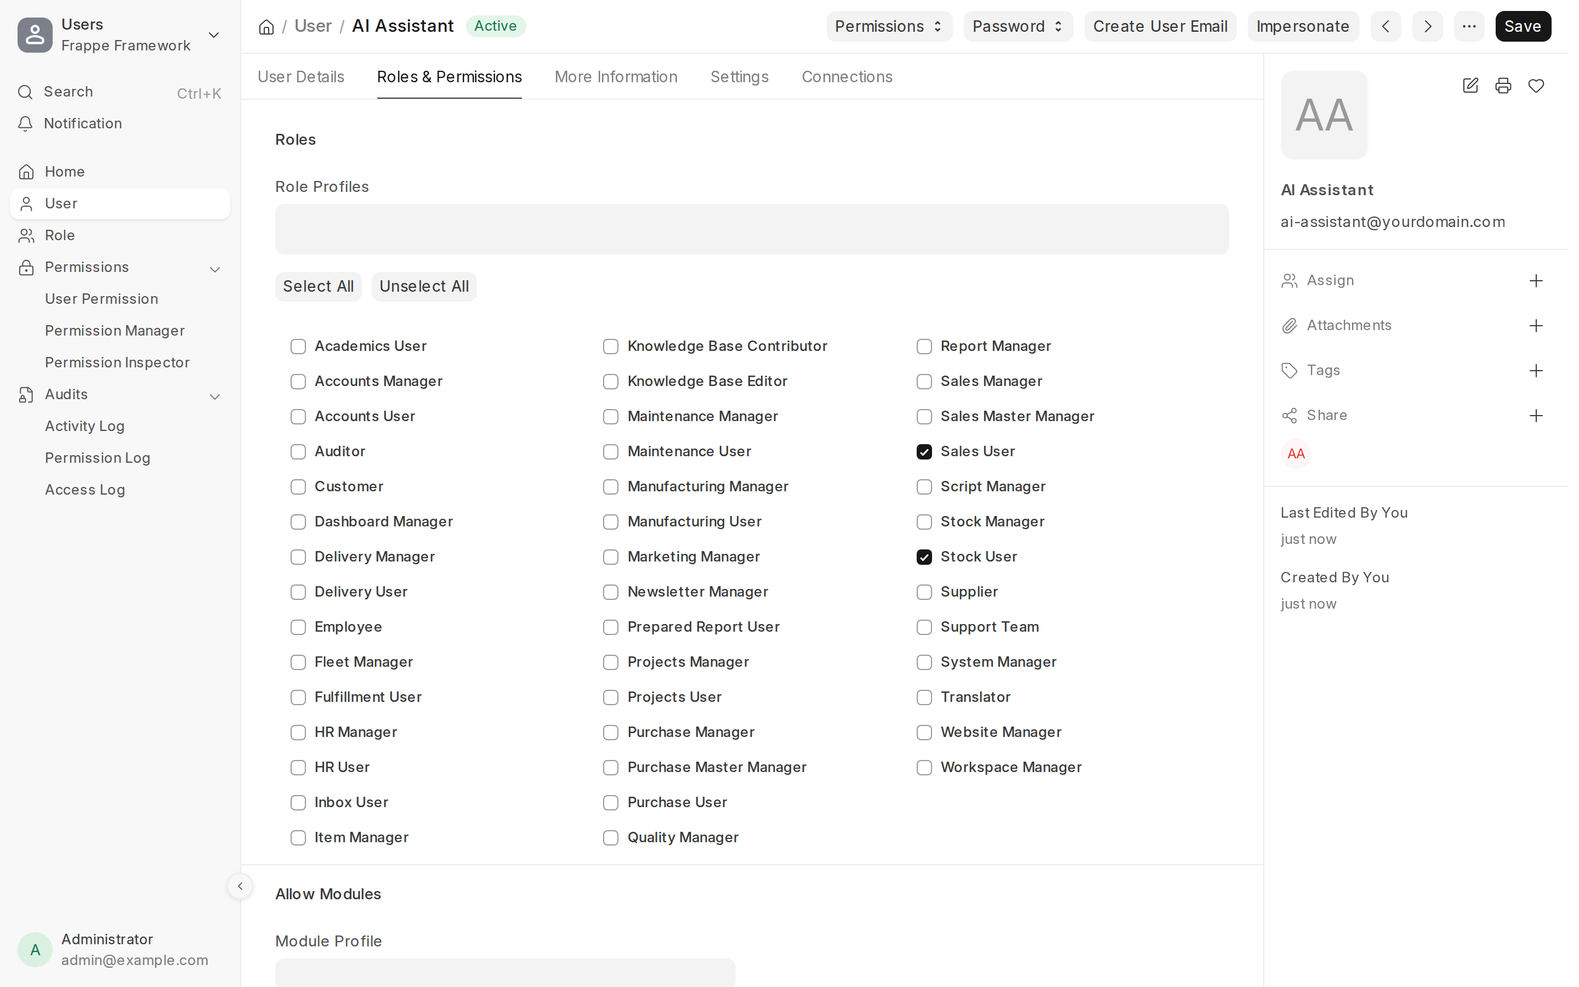Open the Password dropdown
Viewport: 1579px width, 987px height.
(1018, 27)
